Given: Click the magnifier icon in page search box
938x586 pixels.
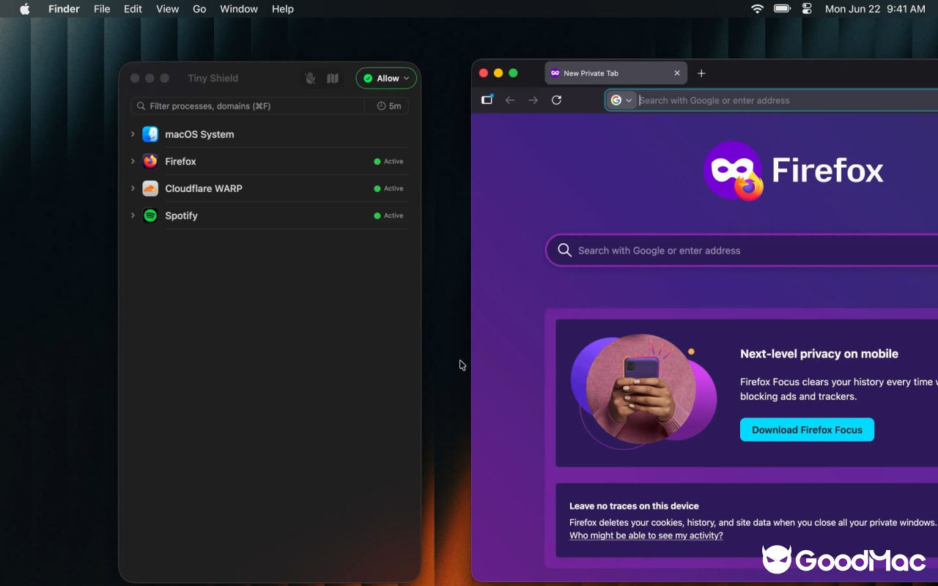Looking at the screenshot, I should 564,251.
